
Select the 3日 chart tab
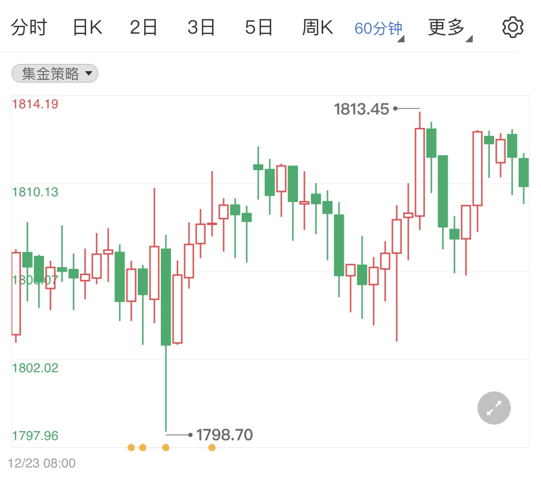[x=201, y=27]
